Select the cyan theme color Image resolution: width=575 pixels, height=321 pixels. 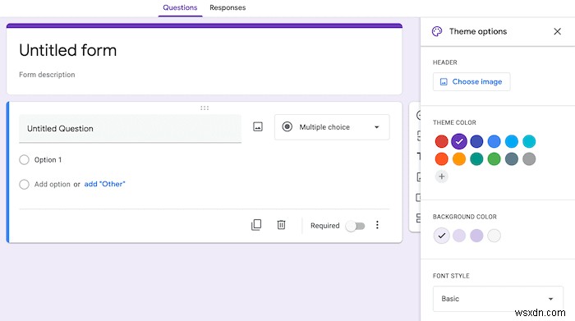coord(529,141)
